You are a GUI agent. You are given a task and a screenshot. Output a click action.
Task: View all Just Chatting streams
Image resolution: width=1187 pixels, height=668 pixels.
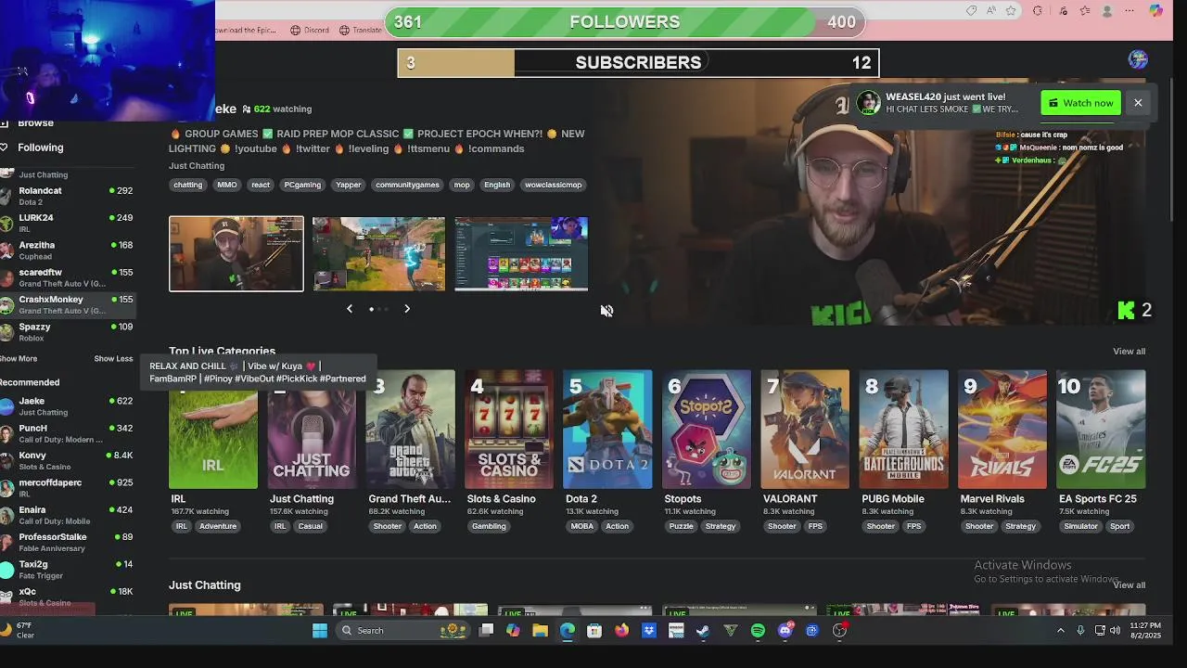pos(1129,585)
